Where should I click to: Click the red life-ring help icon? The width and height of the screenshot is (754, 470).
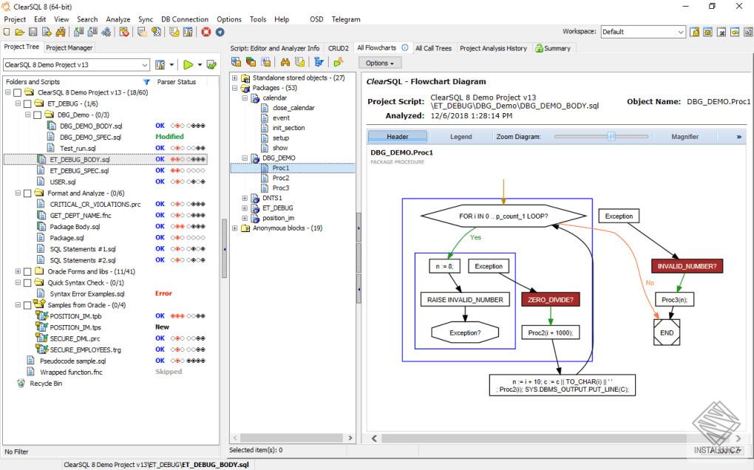pos(206,33)
